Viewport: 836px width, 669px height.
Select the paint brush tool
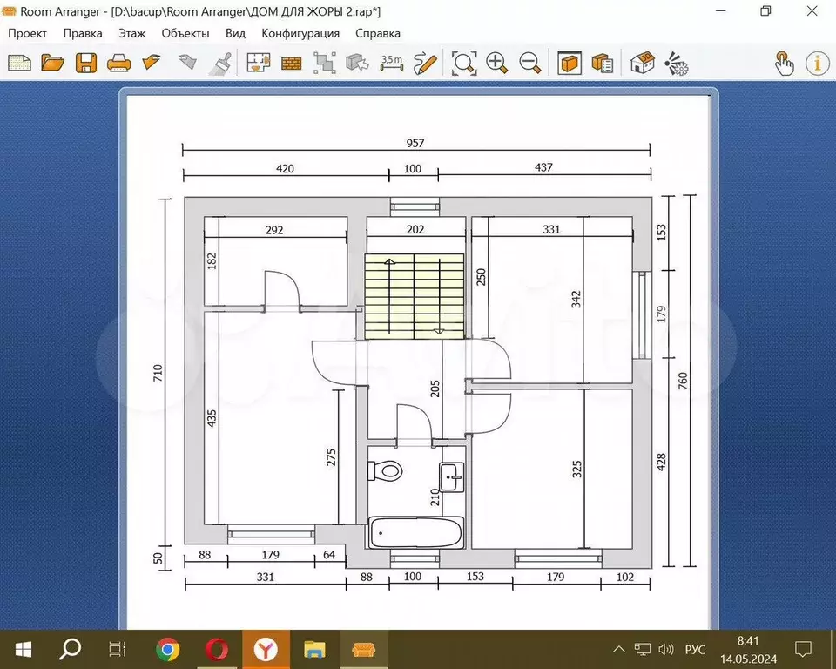[219, 63]
